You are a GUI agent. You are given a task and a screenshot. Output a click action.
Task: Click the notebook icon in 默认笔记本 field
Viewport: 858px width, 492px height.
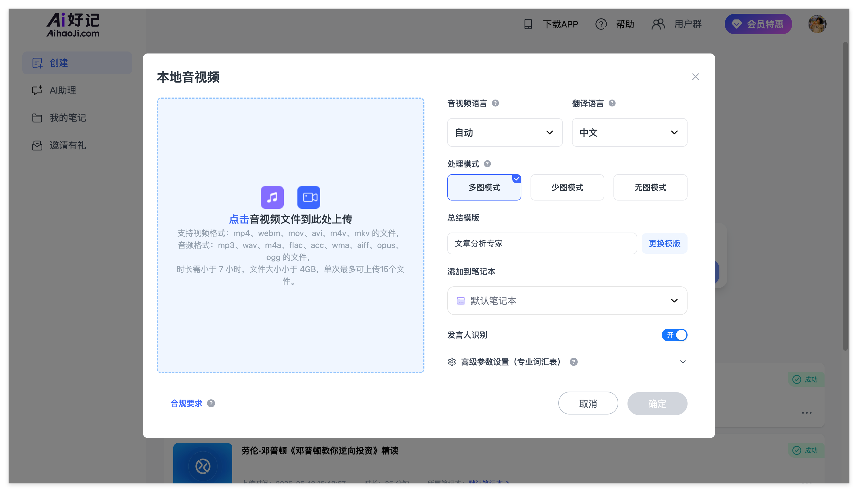pos(460,301)
